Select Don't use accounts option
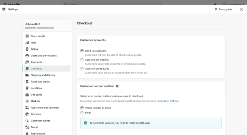The width and height of the screenshot is (247, 135). [x=82, y=51]
